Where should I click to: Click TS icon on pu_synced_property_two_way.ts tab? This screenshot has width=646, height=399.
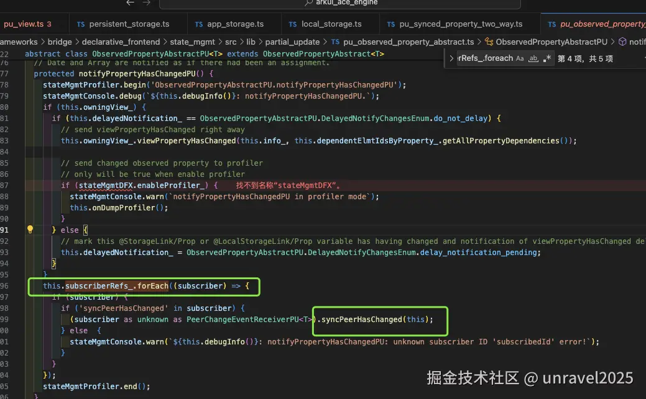click(x=391, y=24)
